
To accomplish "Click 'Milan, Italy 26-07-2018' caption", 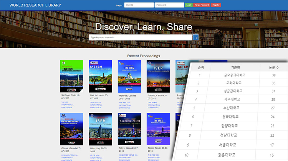I will [x=99, y=150].
